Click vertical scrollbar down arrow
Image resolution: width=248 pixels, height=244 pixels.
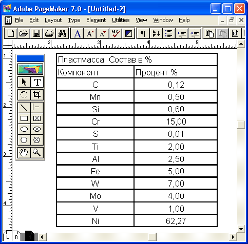click(241, 229)
